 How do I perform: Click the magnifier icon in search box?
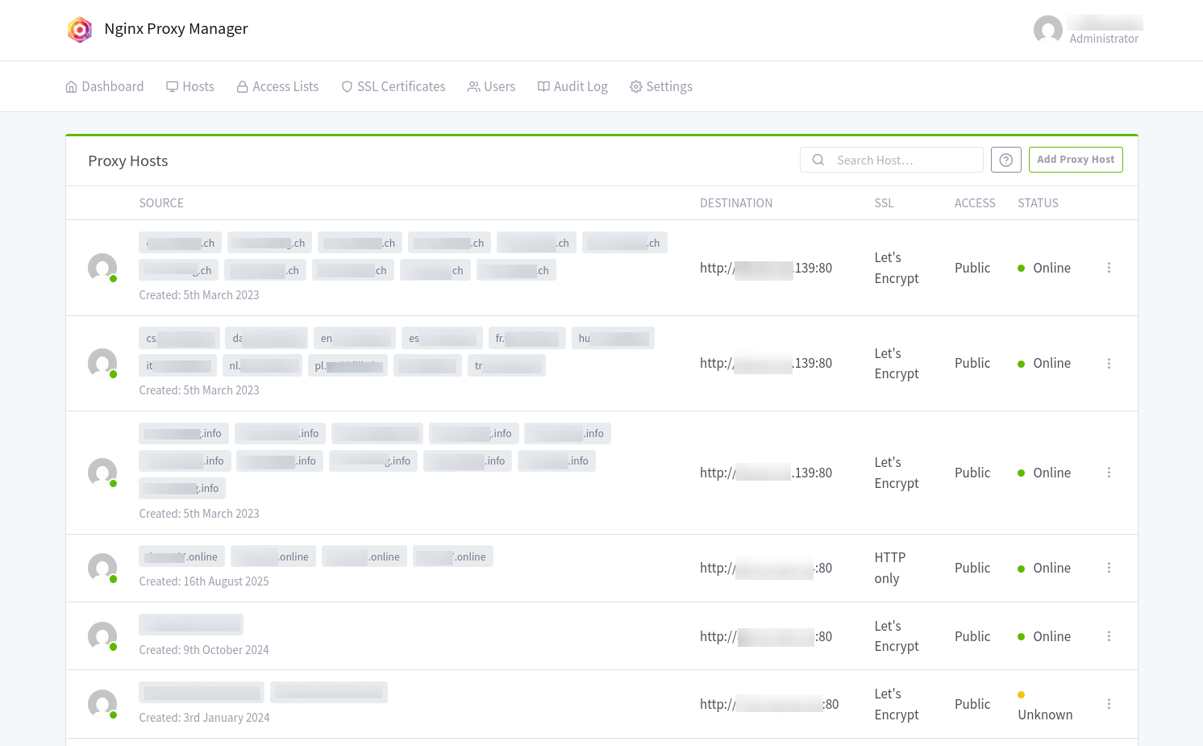[x=818, y=160]
